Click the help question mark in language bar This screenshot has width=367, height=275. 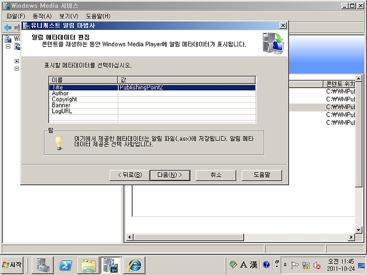(x=267, y=265)
